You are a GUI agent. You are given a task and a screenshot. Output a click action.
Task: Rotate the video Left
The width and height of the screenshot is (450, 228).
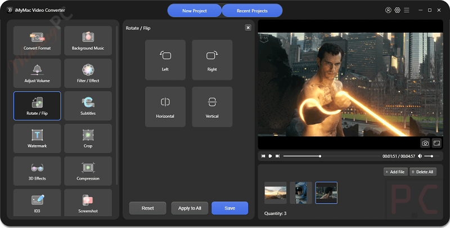pyautogui.click(x=165, y=60)
